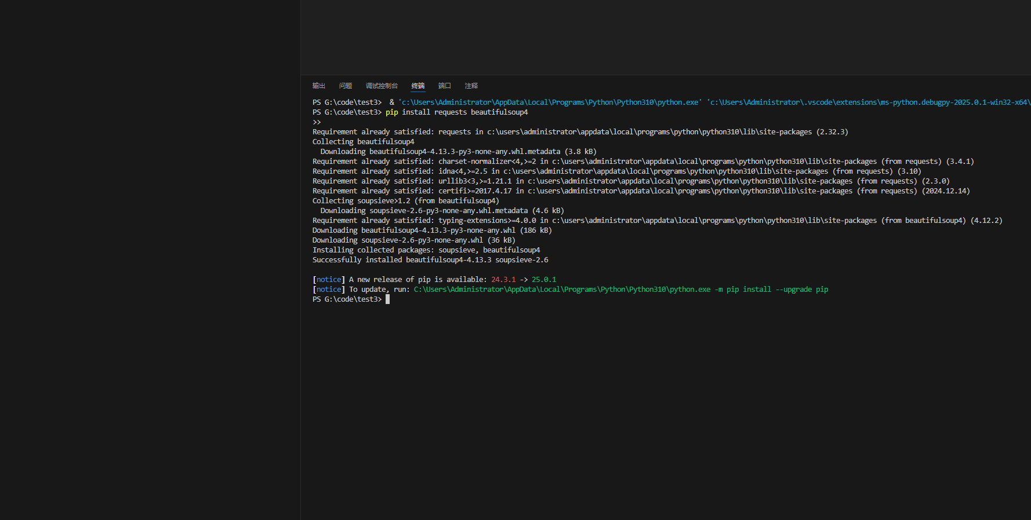This screenshot has width=1031, height=520.
Task: Click the '(2.32.3)' requests version
Action: (832, 132)
